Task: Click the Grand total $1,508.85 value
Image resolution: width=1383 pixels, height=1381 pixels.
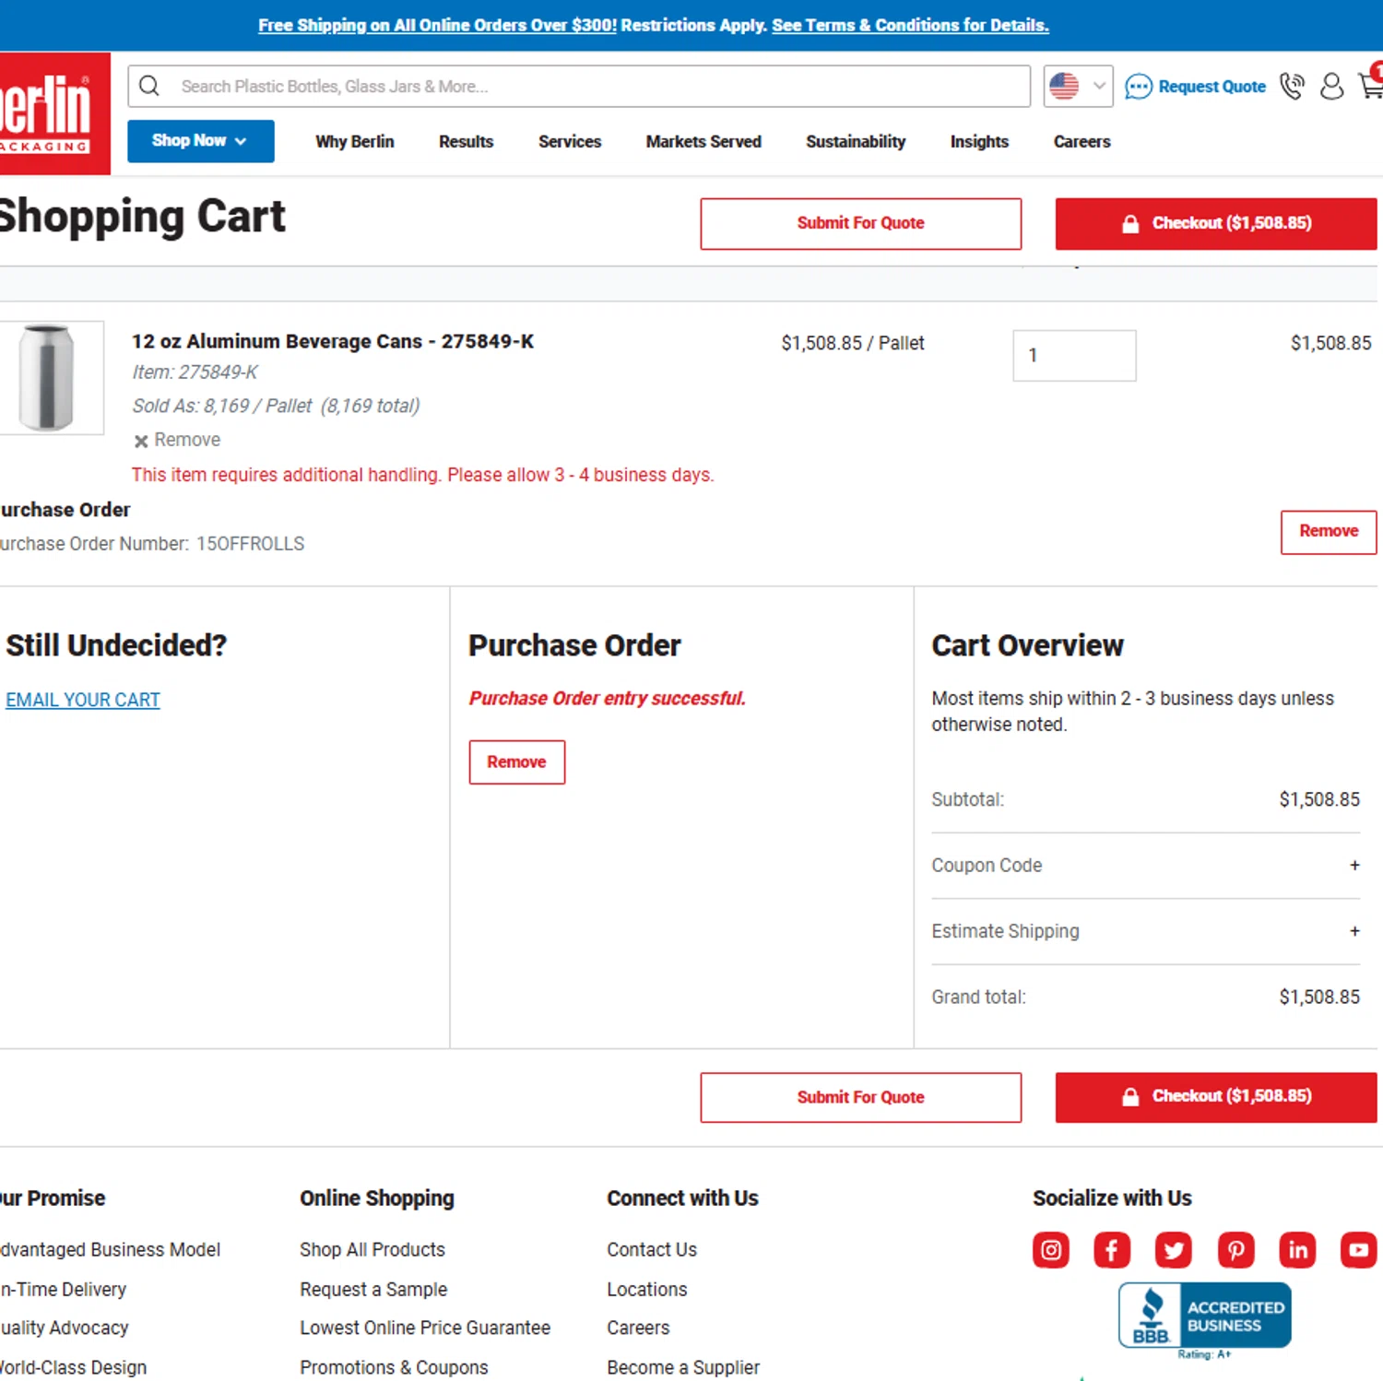Action: [1319, 997]
